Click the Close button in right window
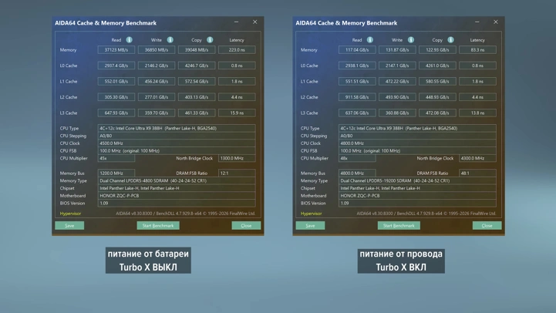 click(487, 225)
